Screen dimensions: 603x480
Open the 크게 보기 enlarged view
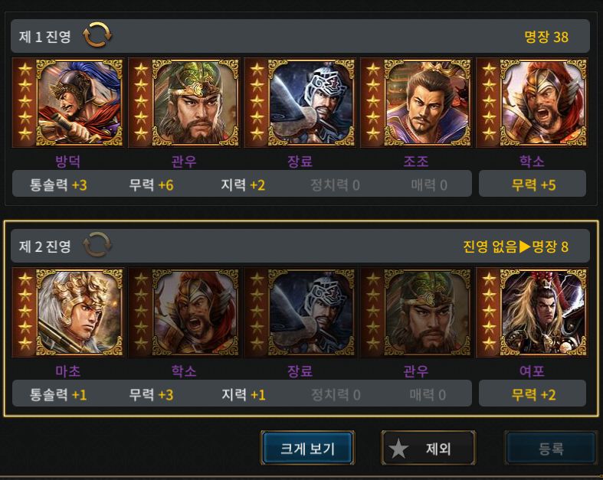pyautogui.click(x=307, y=448)
